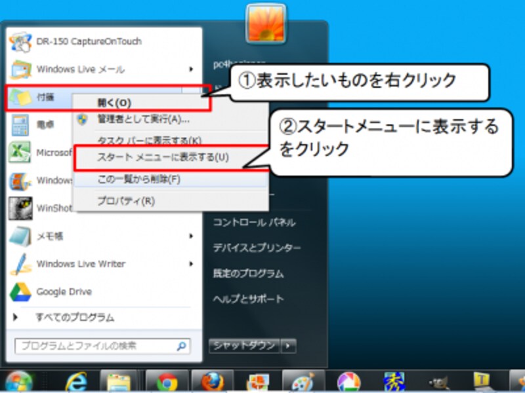525x393 pixels.
Task: Click the シャットダウン button
Action: click(244, 346)
